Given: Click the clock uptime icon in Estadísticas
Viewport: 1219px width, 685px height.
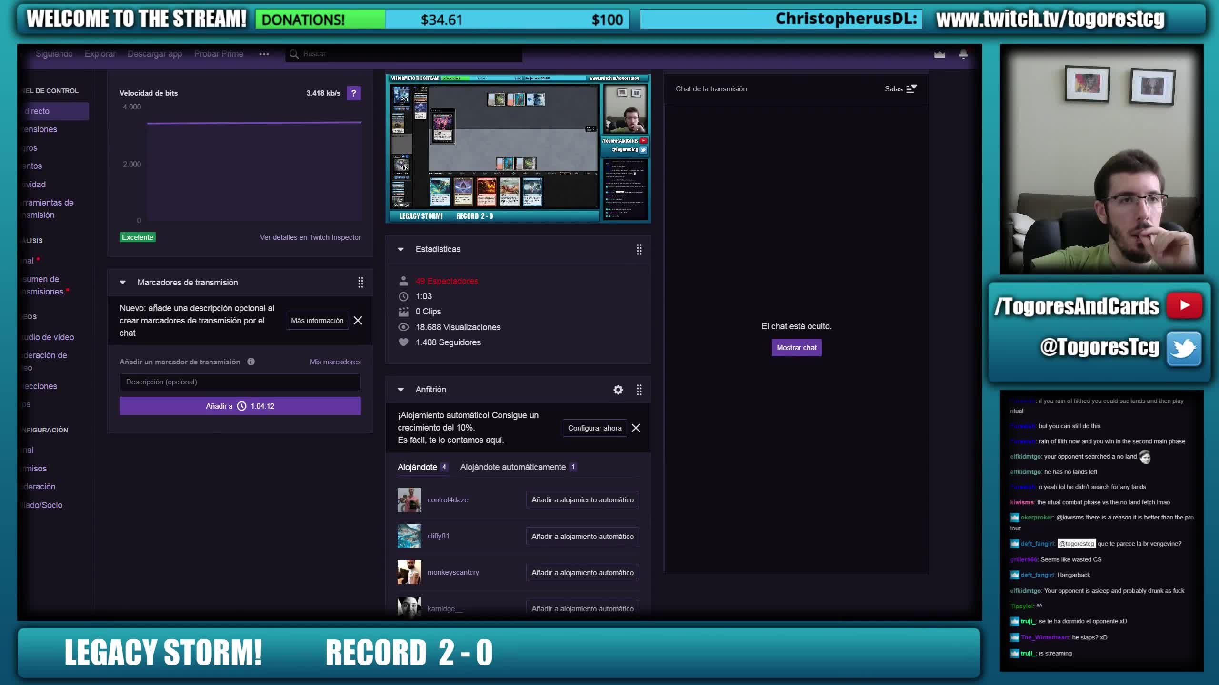Looking at the screenshot, I should click(x=403, y=296).
